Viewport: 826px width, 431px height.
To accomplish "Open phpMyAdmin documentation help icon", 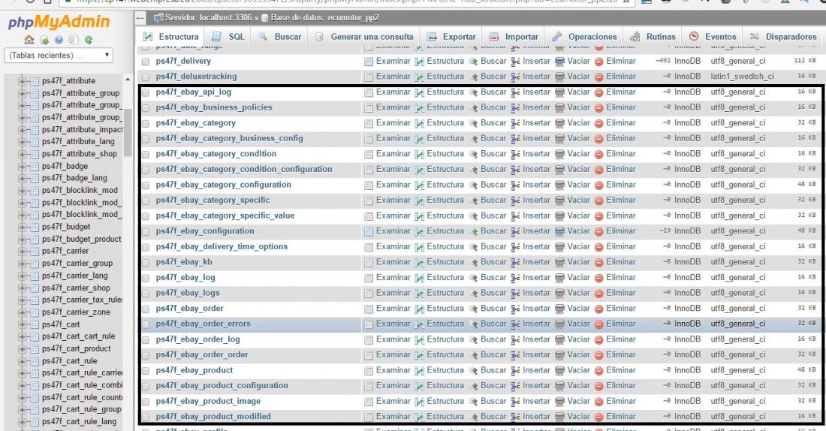I will click(59, 40).
